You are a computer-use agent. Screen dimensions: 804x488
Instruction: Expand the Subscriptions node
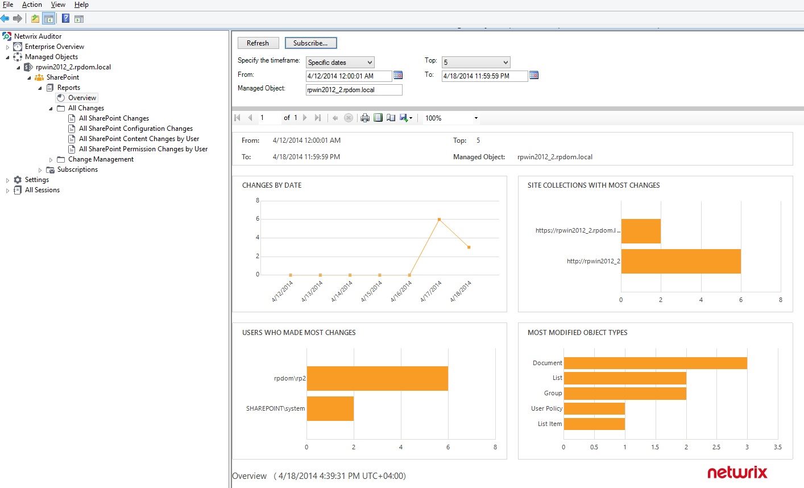click(40, 170)
